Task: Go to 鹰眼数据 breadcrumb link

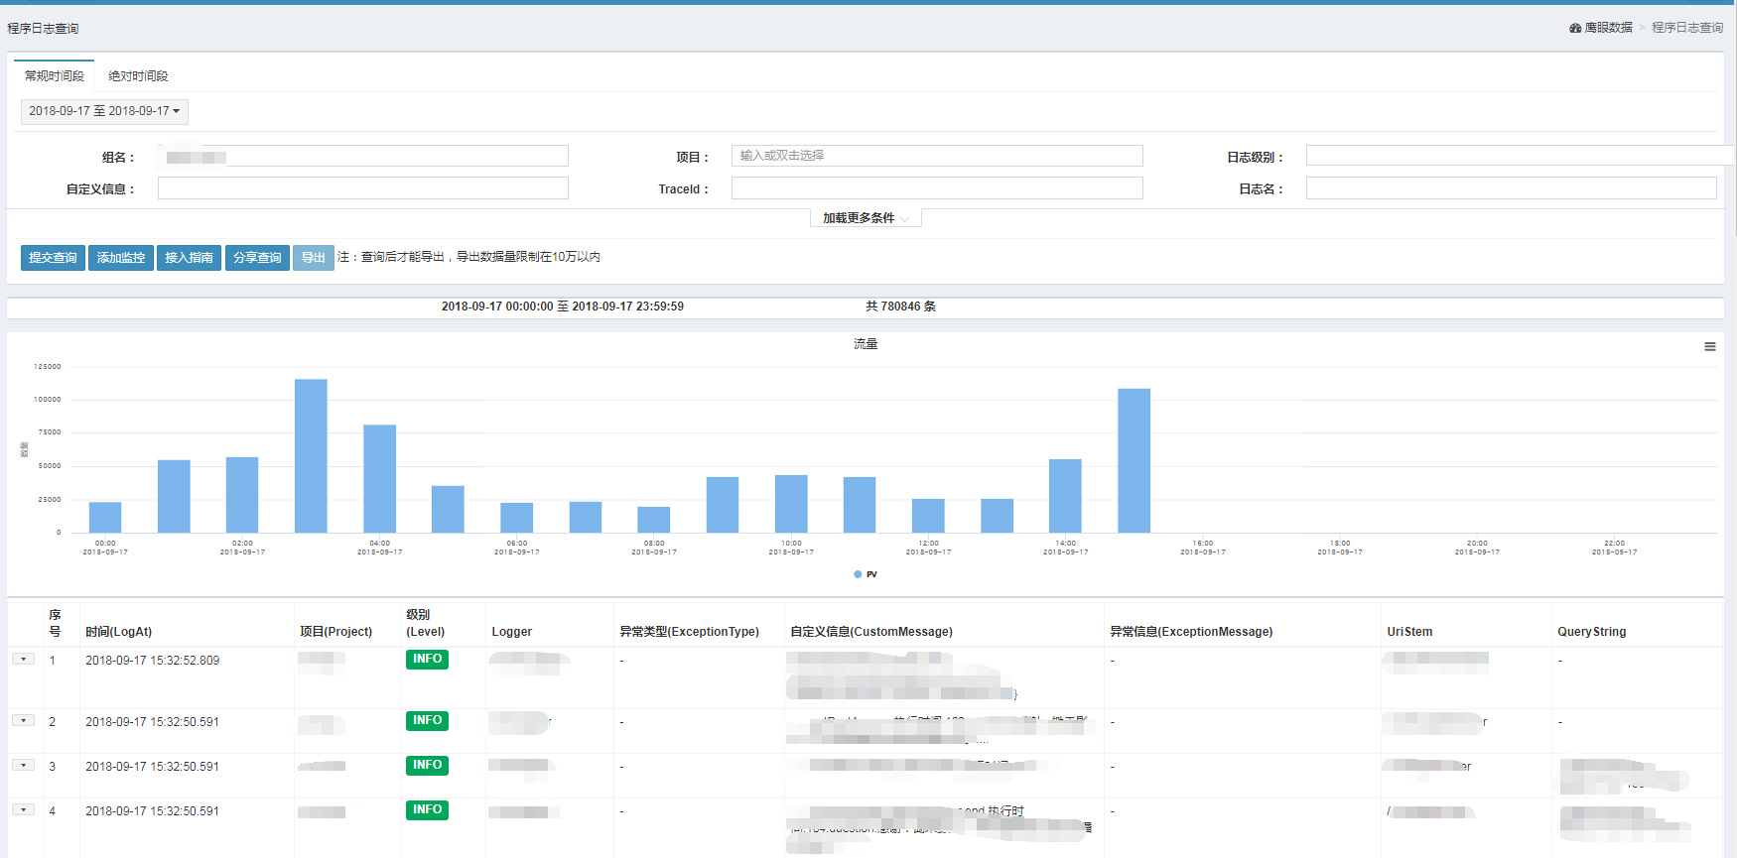Action: (x=1608, y=28)
